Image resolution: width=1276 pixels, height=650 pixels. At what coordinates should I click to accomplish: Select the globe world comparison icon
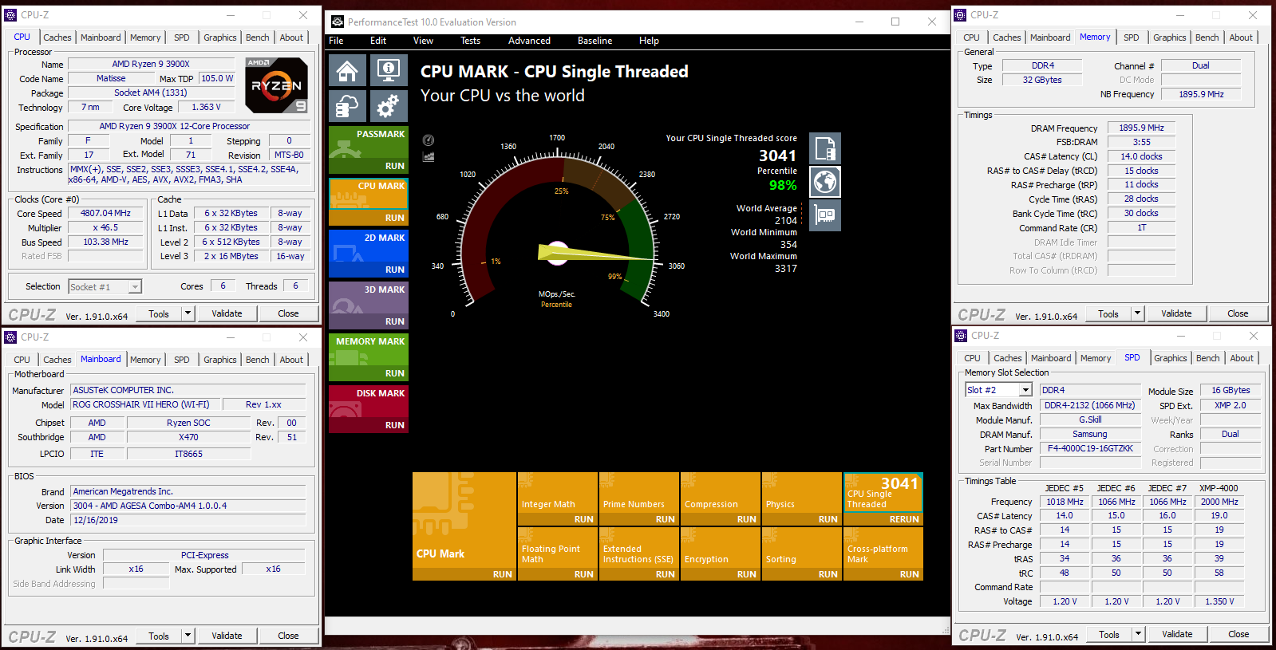coord(825,183)
